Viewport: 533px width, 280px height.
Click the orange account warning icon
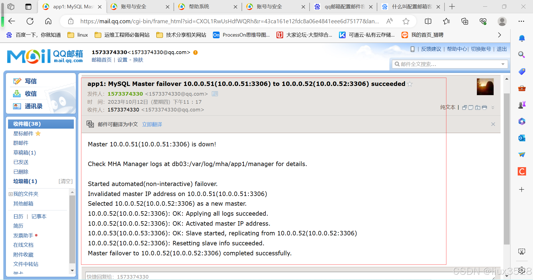[x=195, y=52]
